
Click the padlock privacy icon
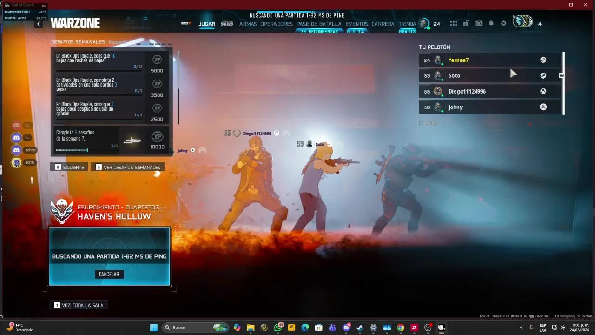[x=466, y=23]
